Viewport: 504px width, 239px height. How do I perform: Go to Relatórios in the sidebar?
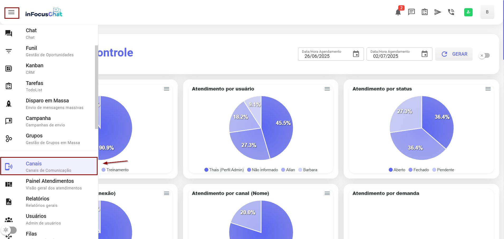pos(49,202)
